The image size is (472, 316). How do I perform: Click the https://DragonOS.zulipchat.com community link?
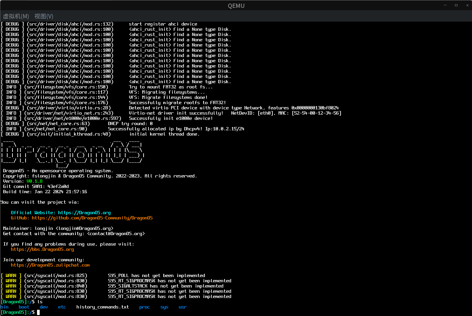50,265
